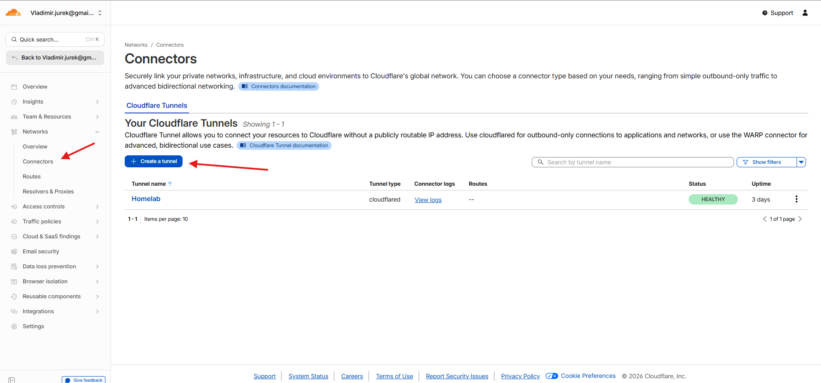The height and width of the screenshot is (383, 821).
Task: Click the Data loss prevention icon
Action: tap(14, 267)
